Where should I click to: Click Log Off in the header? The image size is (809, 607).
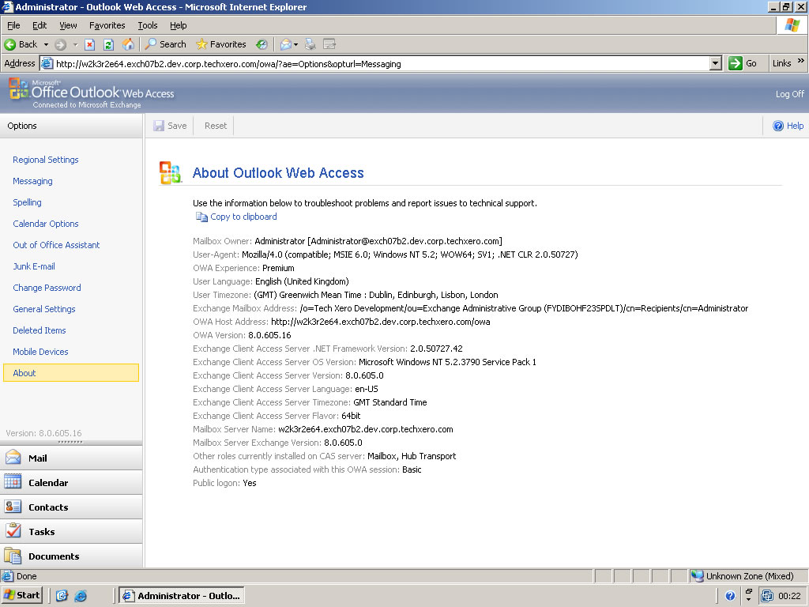789,94
